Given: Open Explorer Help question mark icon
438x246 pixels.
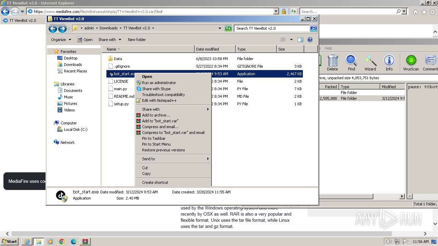Looking at the screenshot, I should pyautogui.click(x=310, y=40).
